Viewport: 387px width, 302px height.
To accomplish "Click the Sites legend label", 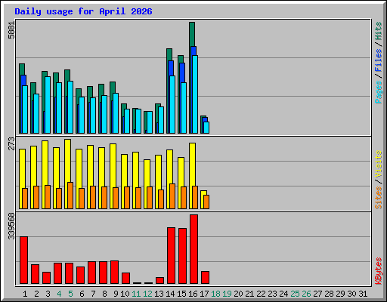I will click(378, 198).
